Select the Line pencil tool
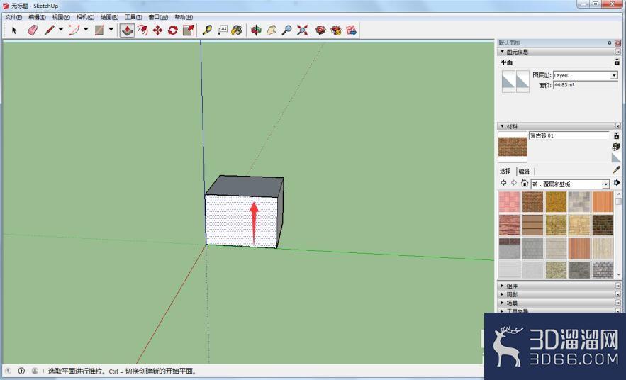Image resolution: width=626 pixels, height=380 pixels. click(50, 30)
